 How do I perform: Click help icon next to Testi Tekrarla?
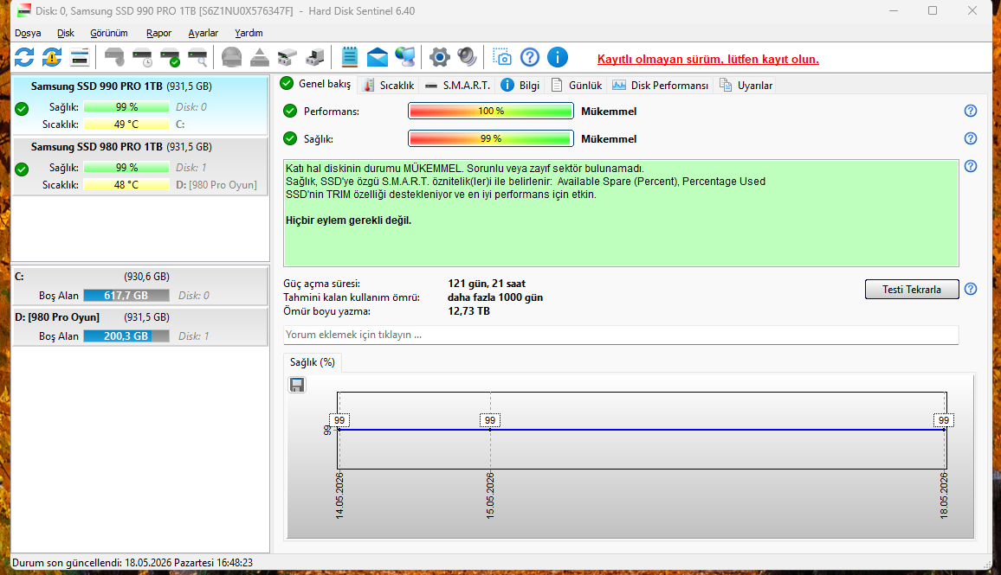[x=971, y=289]
